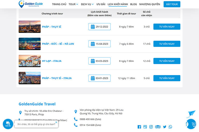199x132 pixels.
Task: Click the '12 chỗ' seats text
Action: tap(147, 61)
